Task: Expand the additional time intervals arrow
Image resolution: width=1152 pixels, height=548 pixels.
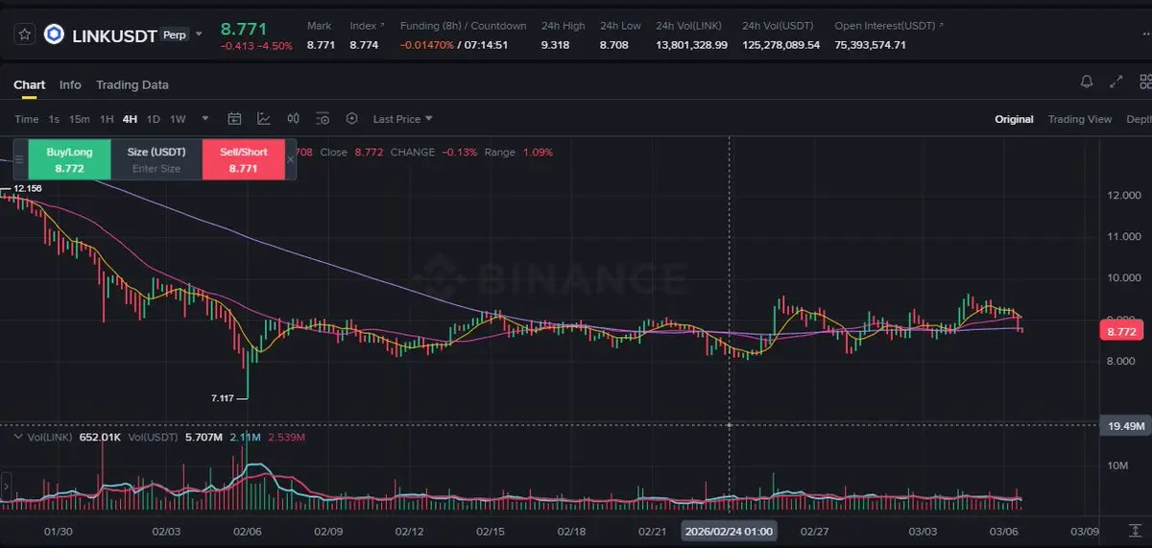Action: pyautogui.click(x=204, y=119)
